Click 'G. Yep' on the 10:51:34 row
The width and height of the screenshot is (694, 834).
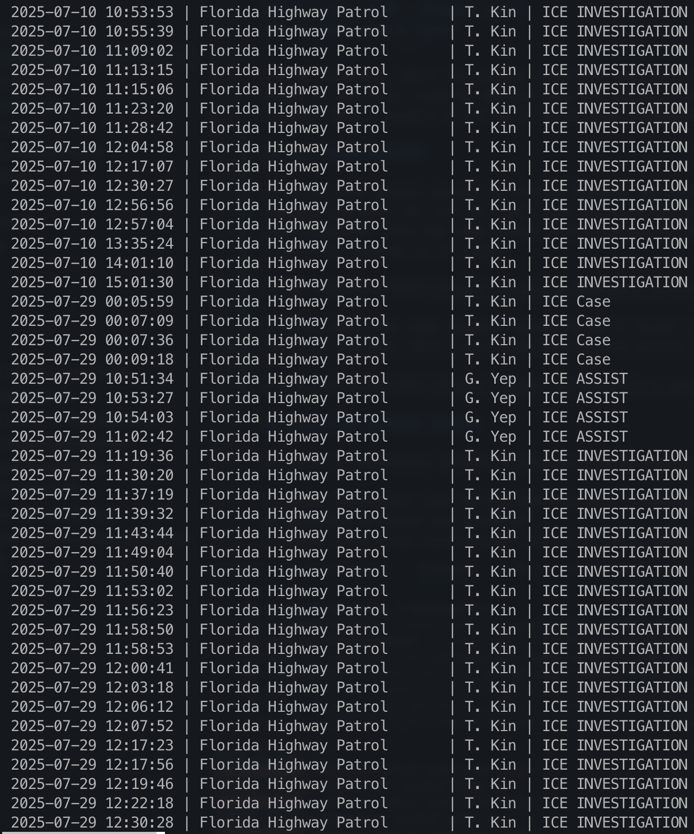tap(491, 379)
